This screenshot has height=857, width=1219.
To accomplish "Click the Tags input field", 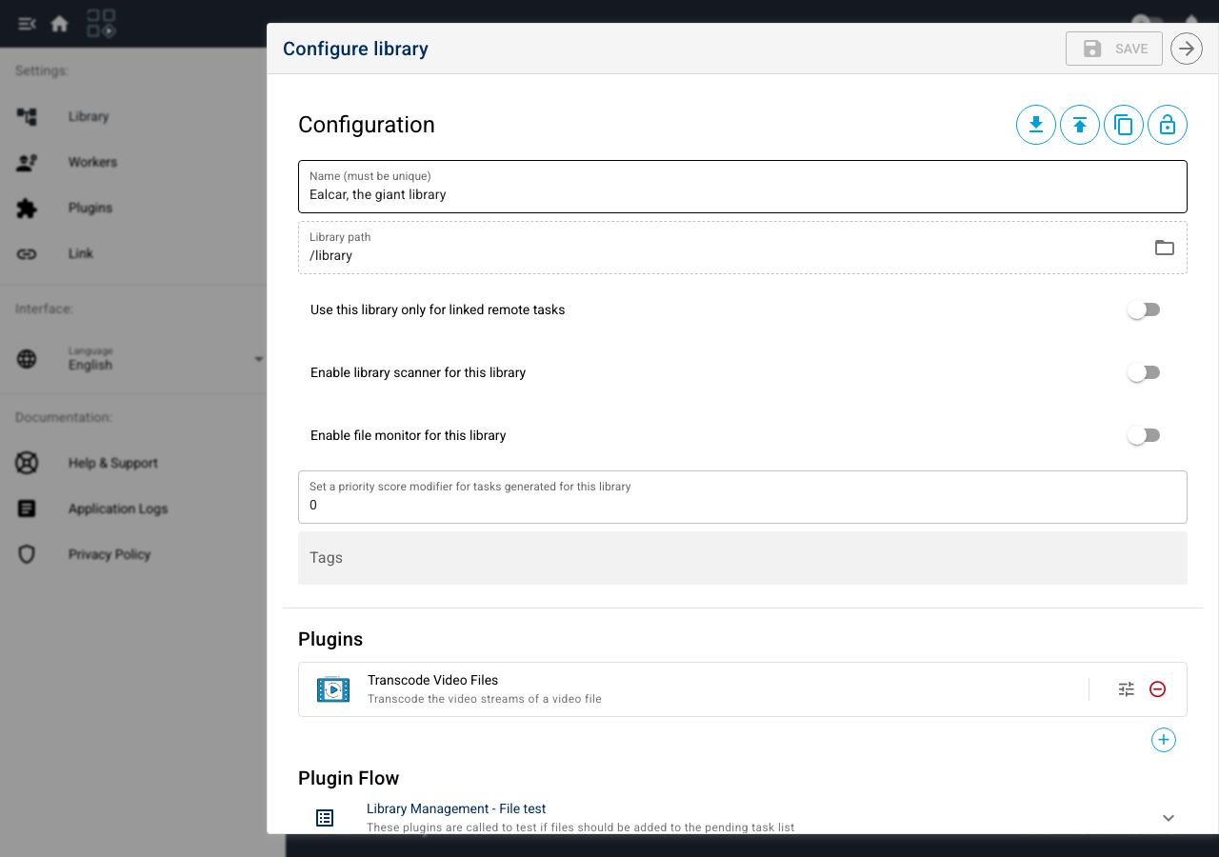I will point(743,558).
